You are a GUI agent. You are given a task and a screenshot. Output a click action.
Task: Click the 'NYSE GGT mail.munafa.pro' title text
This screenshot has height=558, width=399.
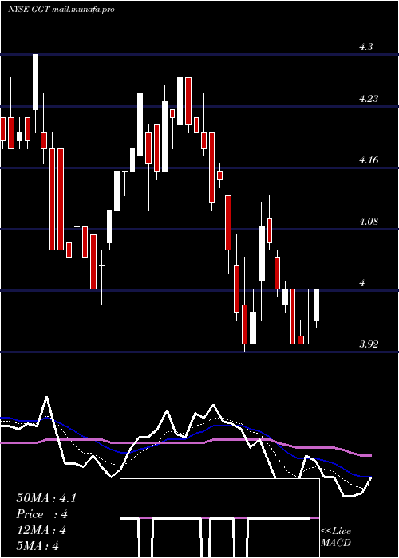[x=61, y=10]
